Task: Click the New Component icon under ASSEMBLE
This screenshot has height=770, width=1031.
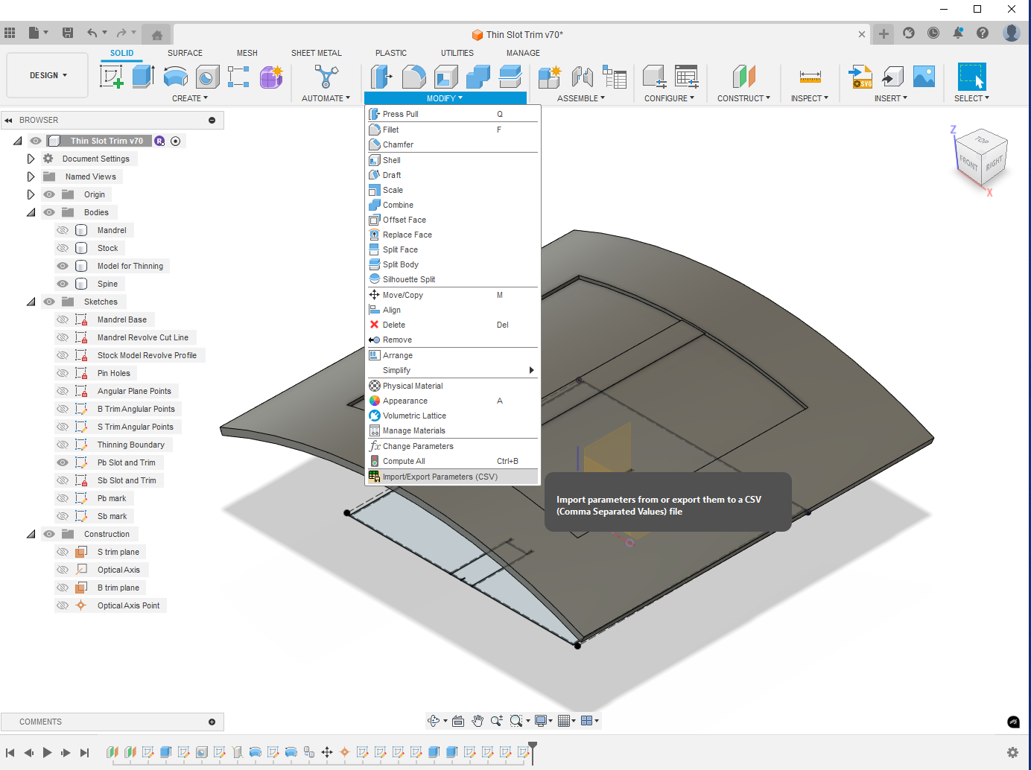Action: pos(549,77)
